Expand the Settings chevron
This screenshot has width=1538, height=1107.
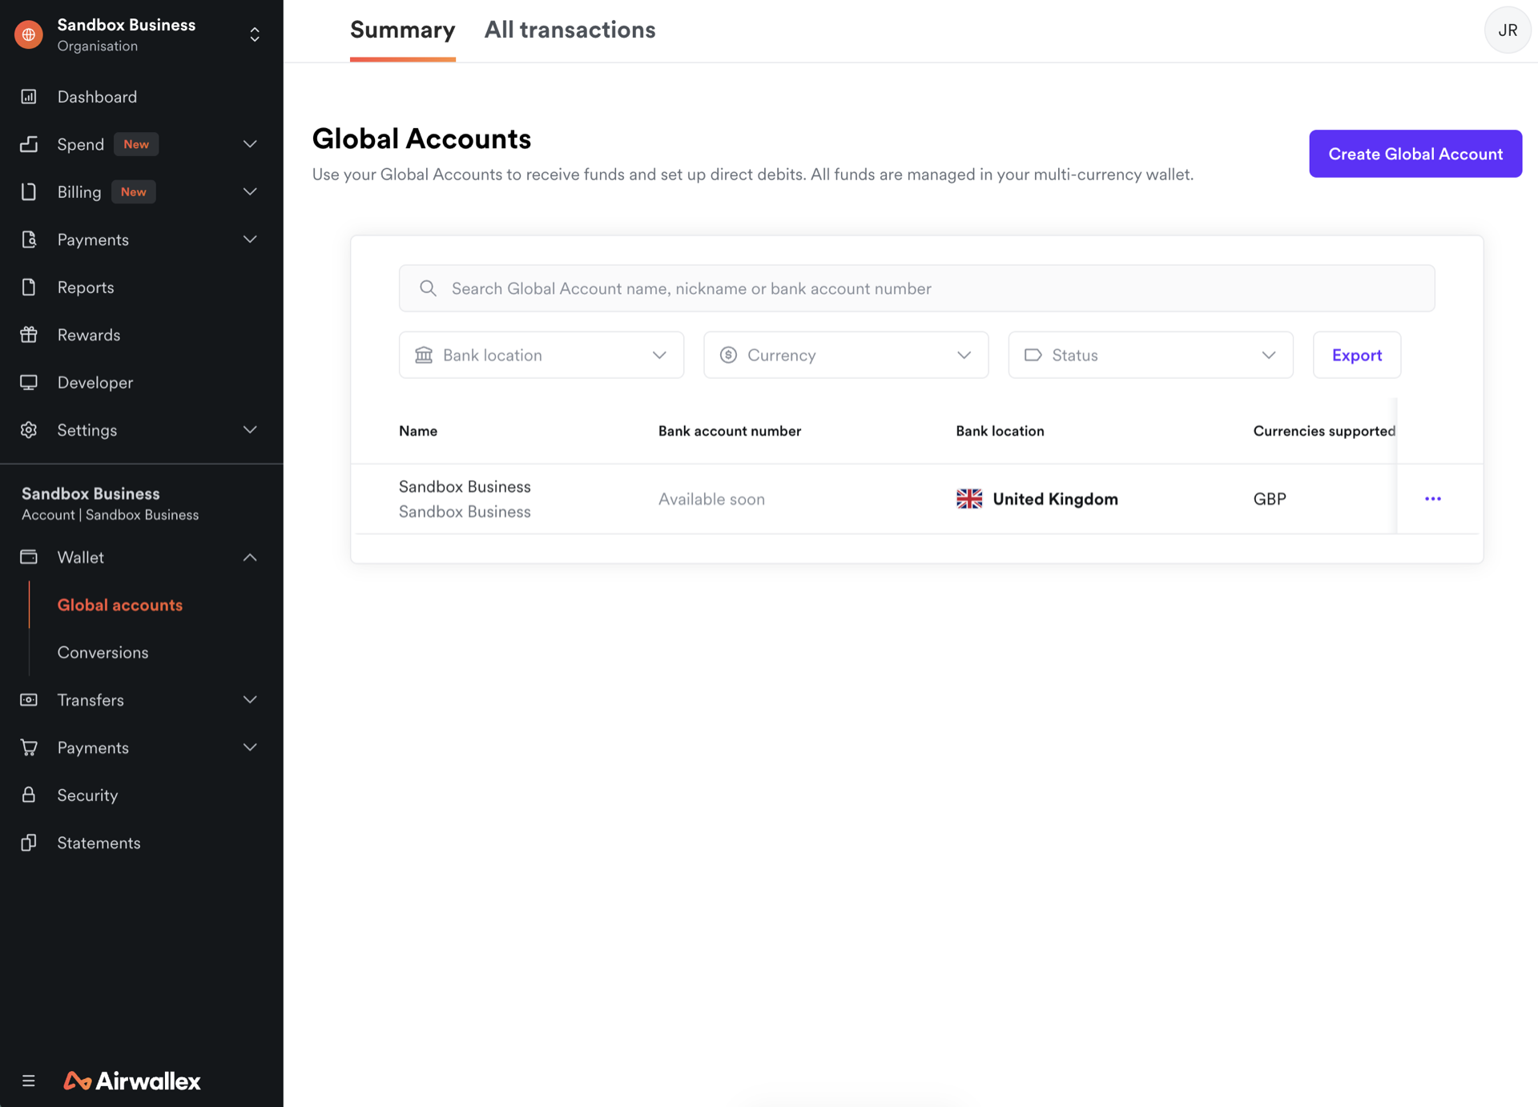tap(250, 430)
